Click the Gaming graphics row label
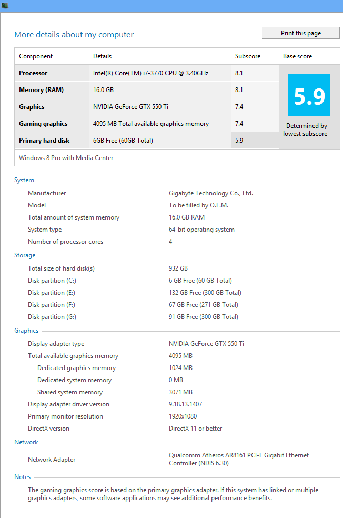 pyautogui.click(x=43, y=124)
